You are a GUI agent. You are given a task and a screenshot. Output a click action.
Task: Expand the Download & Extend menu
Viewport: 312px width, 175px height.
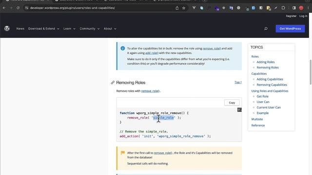[x=43, y=29]
